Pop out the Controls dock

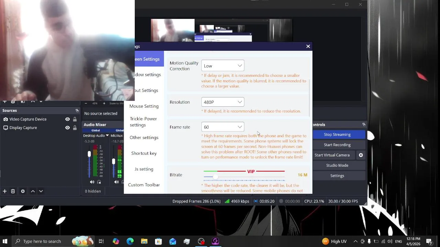pyautogui.click(x=364, y=125)
